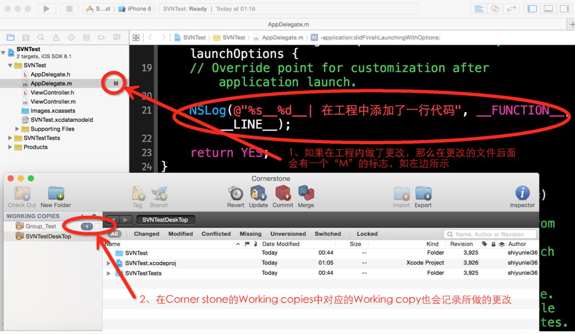Open the method jump bar -application:didFinishLaunchingWithOptions:
Screen dimensions: 575x334
tap(376, 38)
